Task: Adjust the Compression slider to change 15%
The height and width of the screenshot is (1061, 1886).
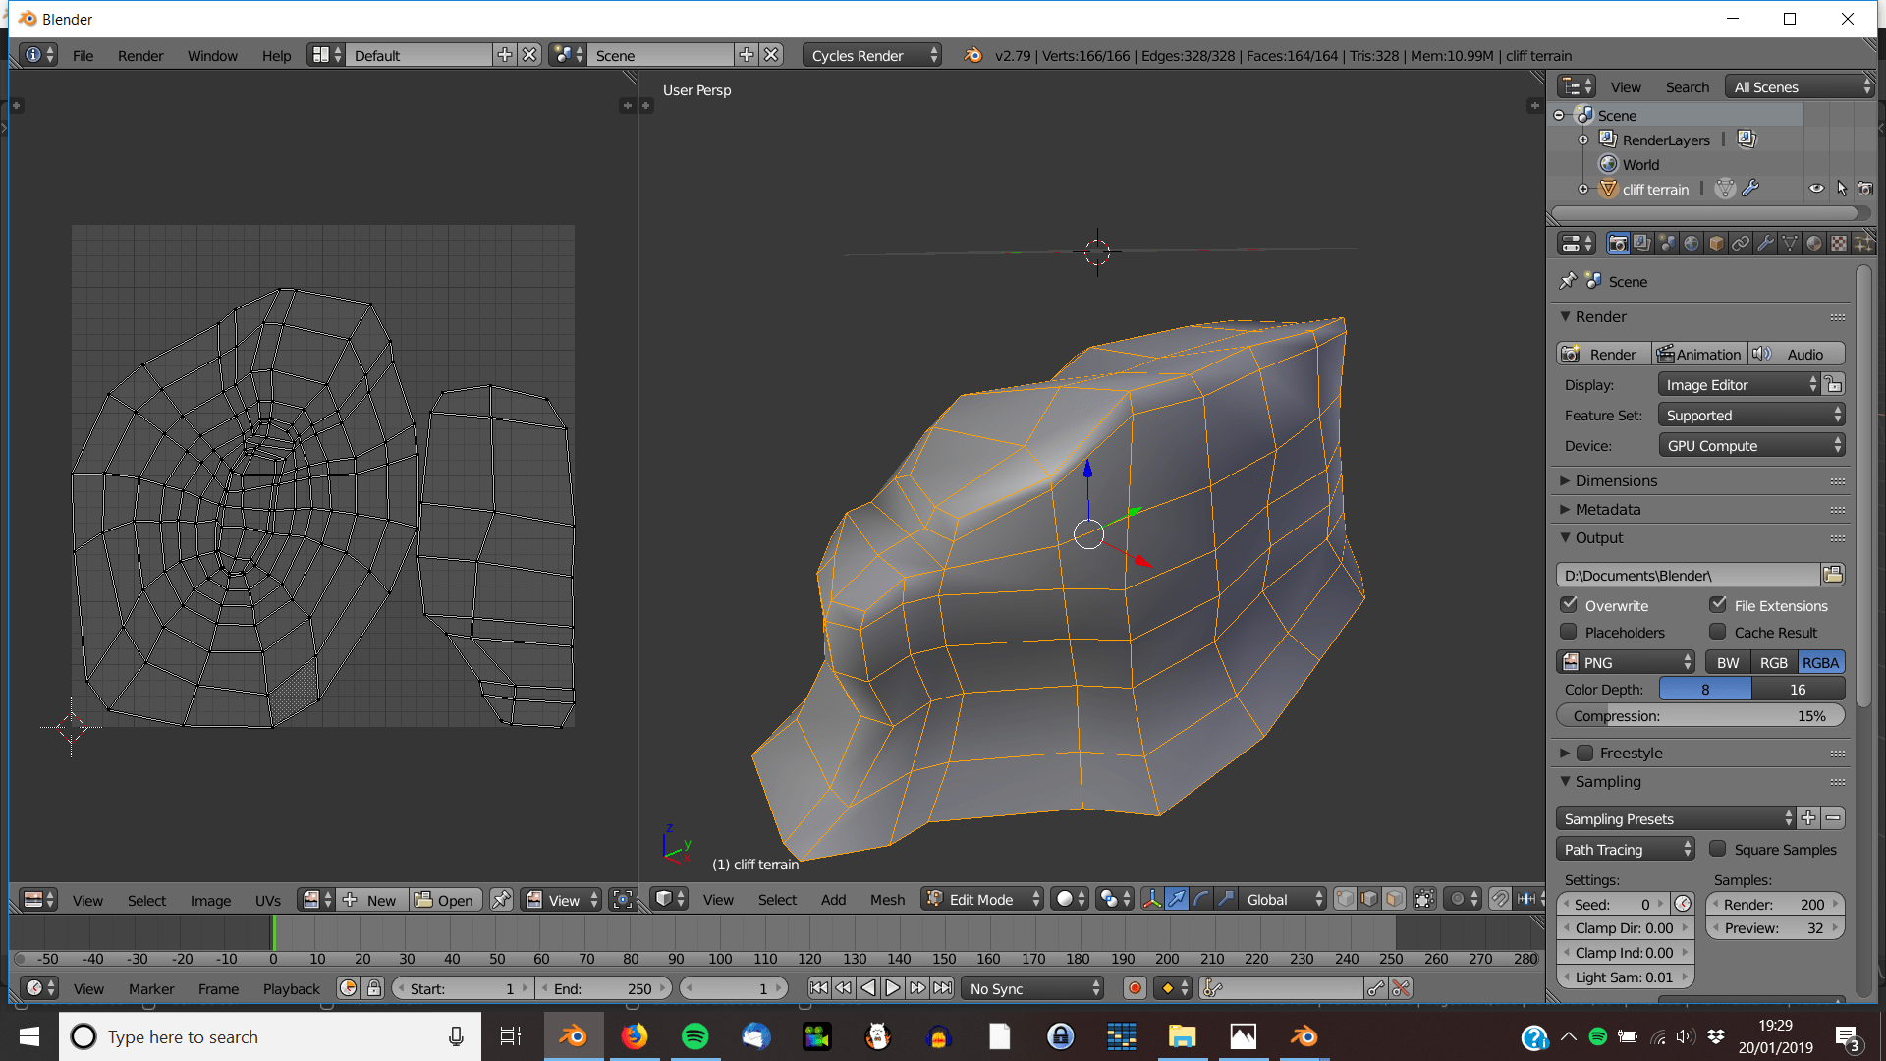Action: (x=1700, y=715)
